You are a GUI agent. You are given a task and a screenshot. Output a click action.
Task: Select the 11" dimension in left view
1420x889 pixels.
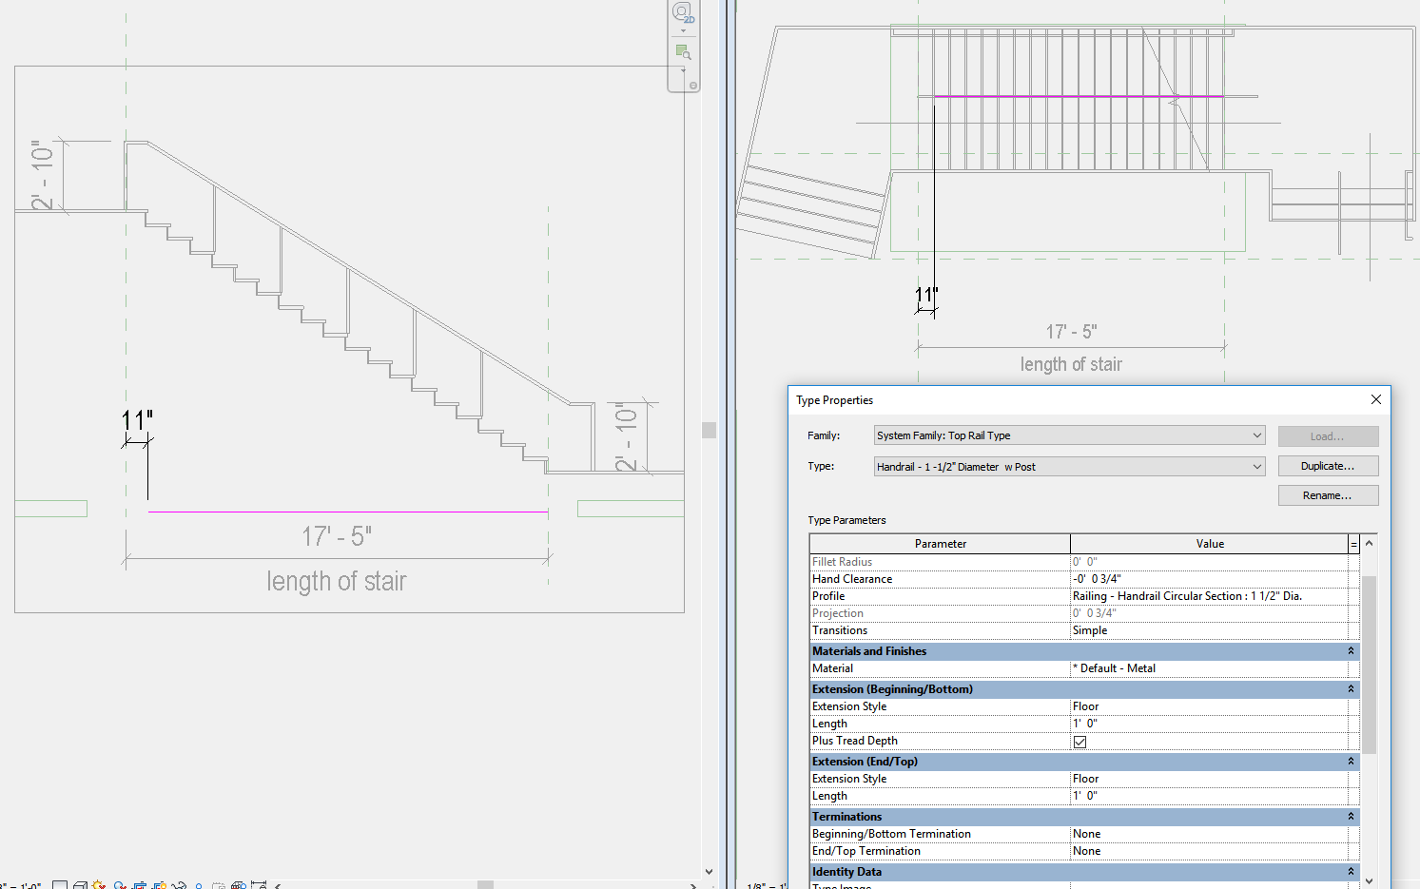(137, 420)
